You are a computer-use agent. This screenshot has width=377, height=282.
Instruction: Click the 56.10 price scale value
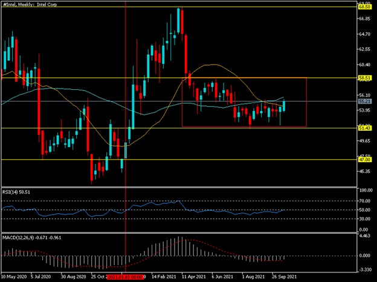[x=365, y=95]
